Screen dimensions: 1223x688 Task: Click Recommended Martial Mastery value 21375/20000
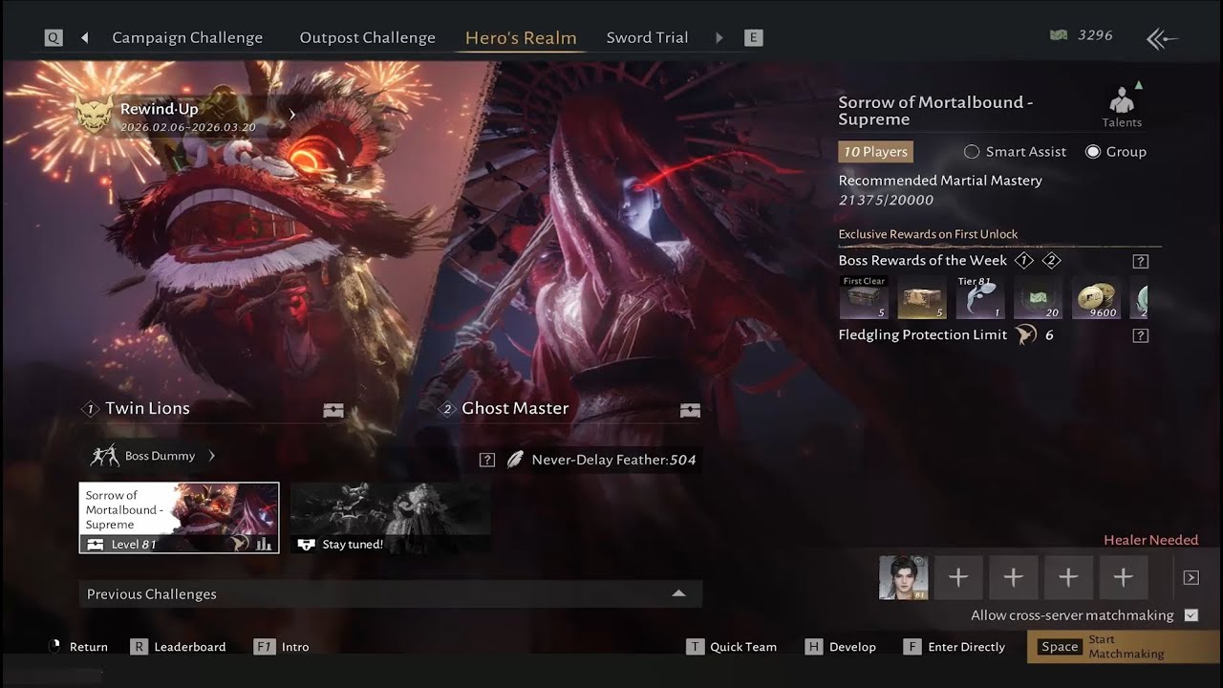886,200
